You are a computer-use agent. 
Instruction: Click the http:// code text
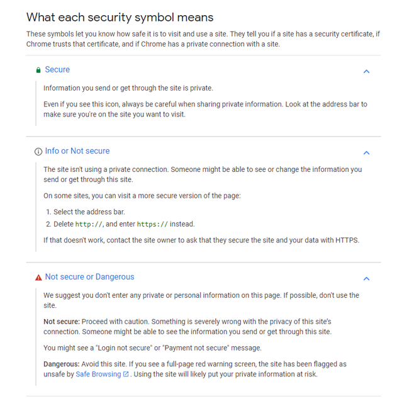[x=89, y=224]
